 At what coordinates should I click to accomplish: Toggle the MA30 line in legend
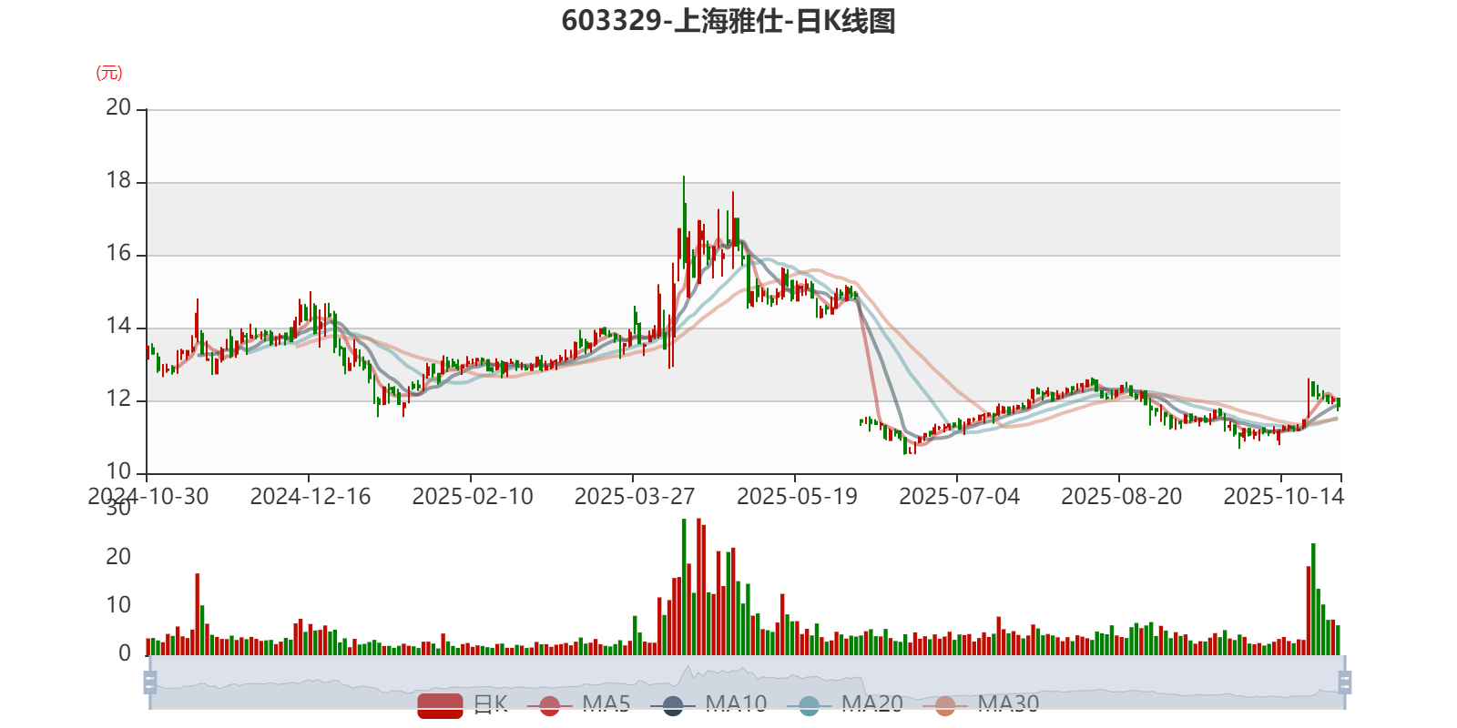[x=981, y=704]
